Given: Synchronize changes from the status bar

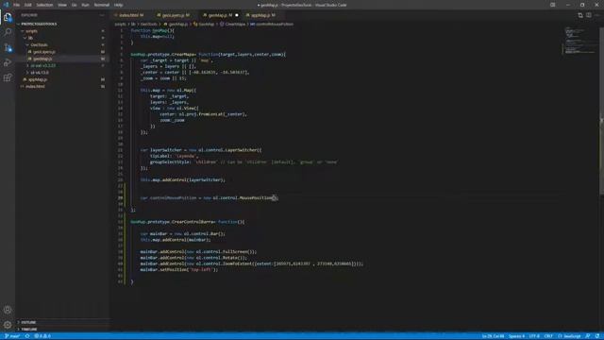Looking at the screenshot, I should 27,336.
